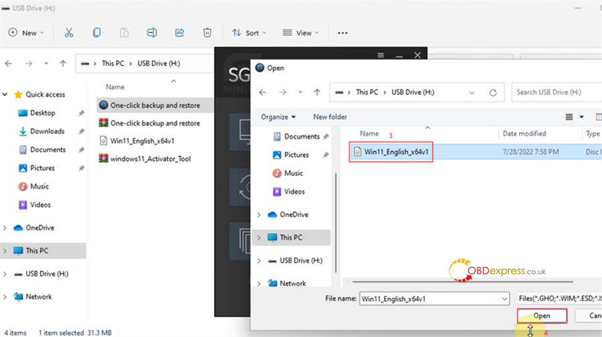Sort by Date modified in Open dialog
Viewport: 602px width, 337px height.
point(524,133)
